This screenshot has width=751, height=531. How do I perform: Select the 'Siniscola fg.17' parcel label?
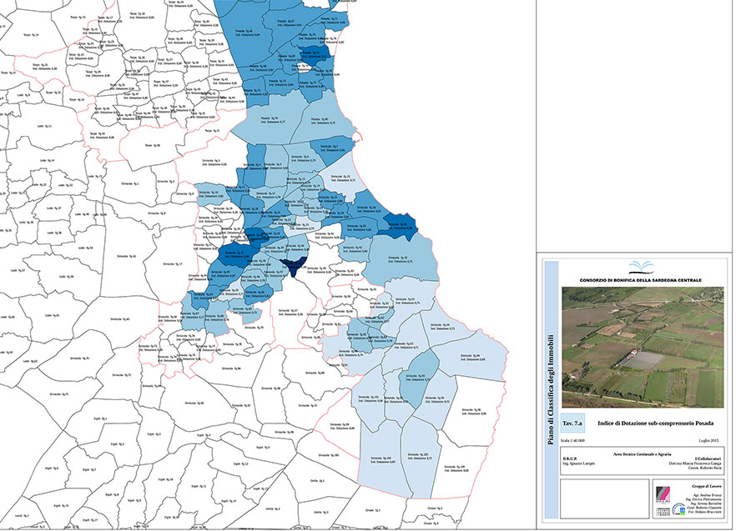click(173, 263)
